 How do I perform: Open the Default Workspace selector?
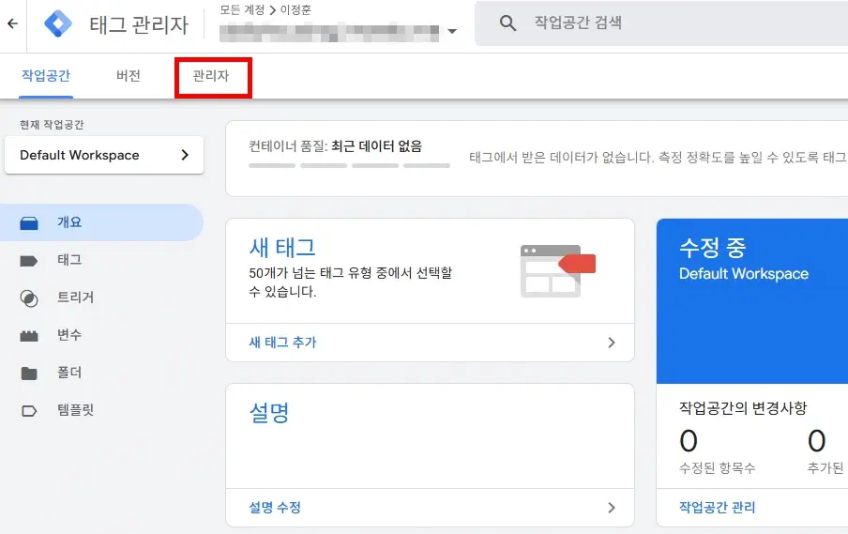pyautogui.click(x=104, y=155)
